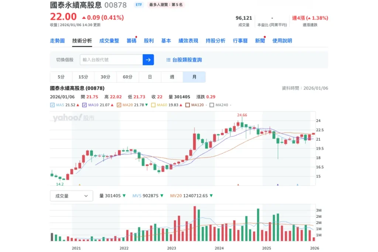378x252 pixels.
Task: Enable the MA60 moving average checkbox
Action: pos(153,105)
